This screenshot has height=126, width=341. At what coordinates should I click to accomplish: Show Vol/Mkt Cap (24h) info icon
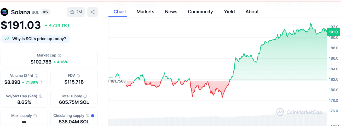(x=41, y=96)
